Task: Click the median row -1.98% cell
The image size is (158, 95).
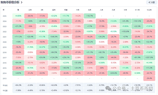Action: 18,90
